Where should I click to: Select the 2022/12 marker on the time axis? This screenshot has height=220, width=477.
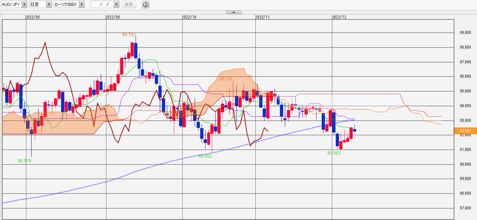pyautogui.click(x=339, y=17)
